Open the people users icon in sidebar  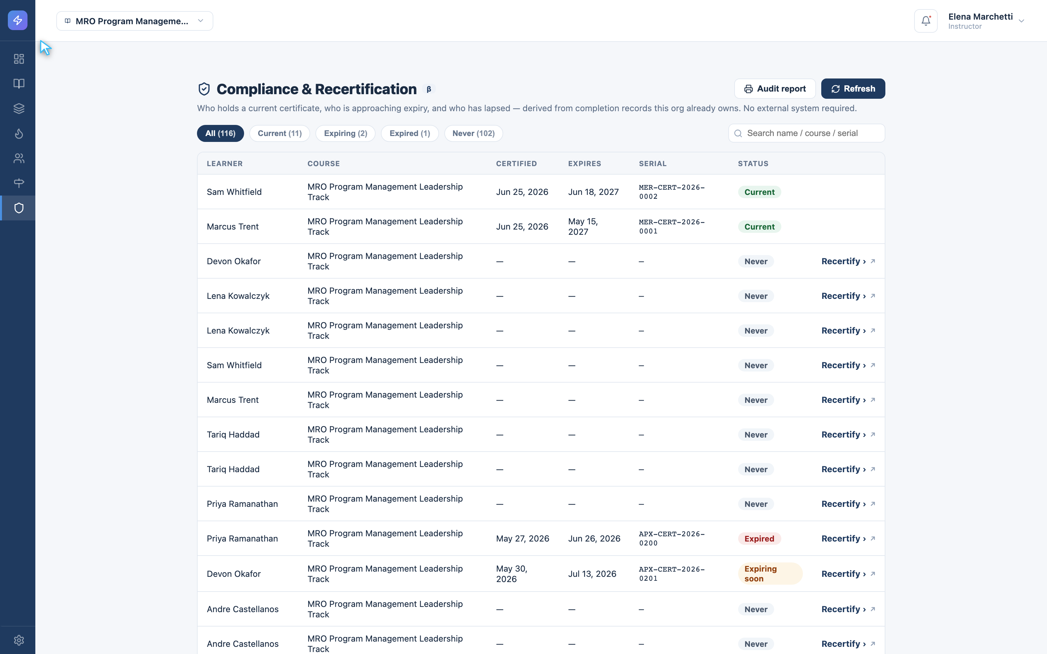[19, 158]
